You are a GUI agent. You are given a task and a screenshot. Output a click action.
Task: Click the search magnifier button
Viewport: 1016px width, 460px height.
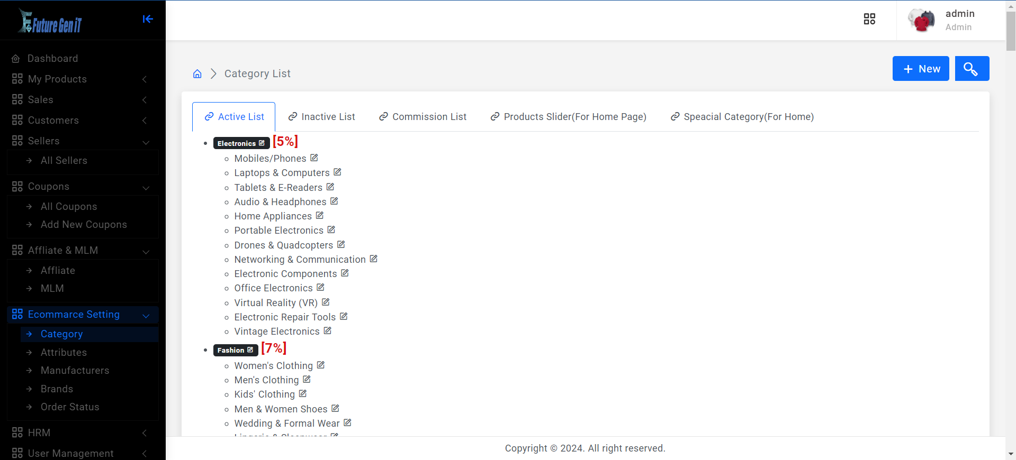pos(972,69)
